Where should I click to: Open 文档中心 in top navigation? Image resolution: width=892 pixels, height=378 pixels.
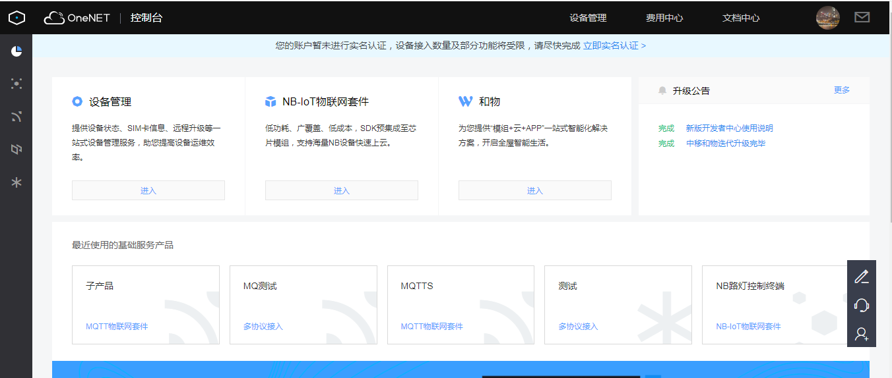741,18
